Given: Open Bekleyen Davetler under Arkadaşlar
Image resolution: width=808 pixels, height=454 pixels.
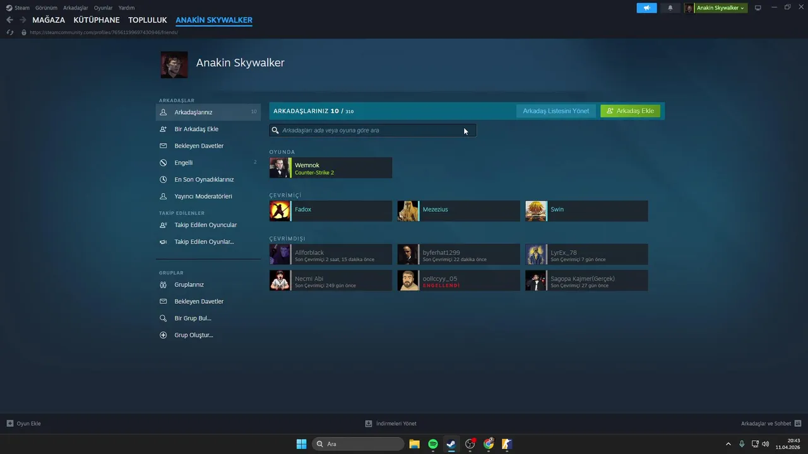Looking at the screenshot, I should click(208, 146).
